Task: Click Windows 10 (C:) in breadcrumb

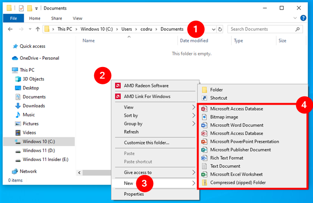Action: (x=97, y=29)
